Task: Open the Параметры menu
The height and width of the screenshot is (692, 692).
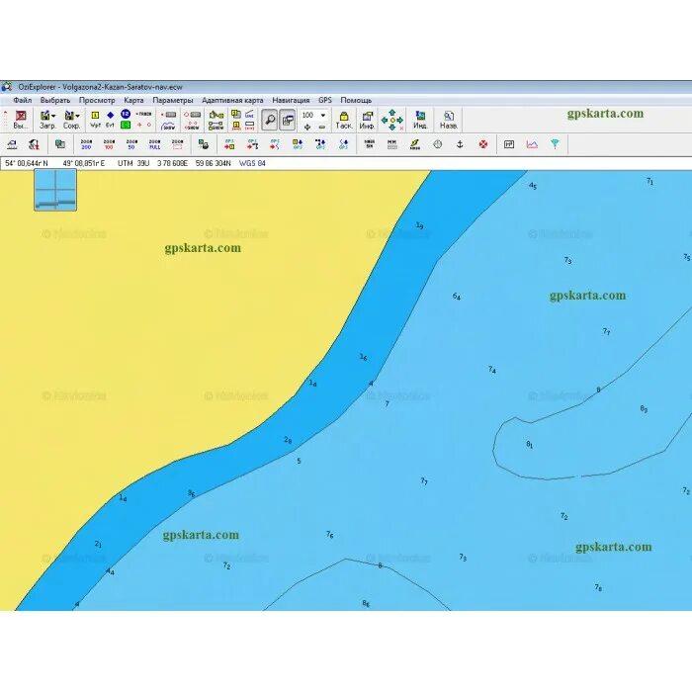Action: (173, 100)
